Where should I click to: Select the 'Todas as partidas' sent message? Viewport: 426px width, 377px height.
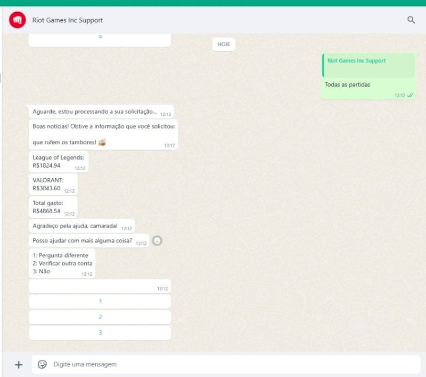[x=368, y=76]
